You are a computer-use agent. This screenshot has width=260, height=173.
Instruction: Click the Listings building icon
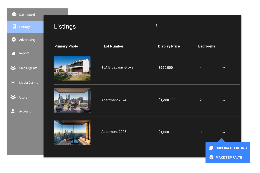(14, 27)
